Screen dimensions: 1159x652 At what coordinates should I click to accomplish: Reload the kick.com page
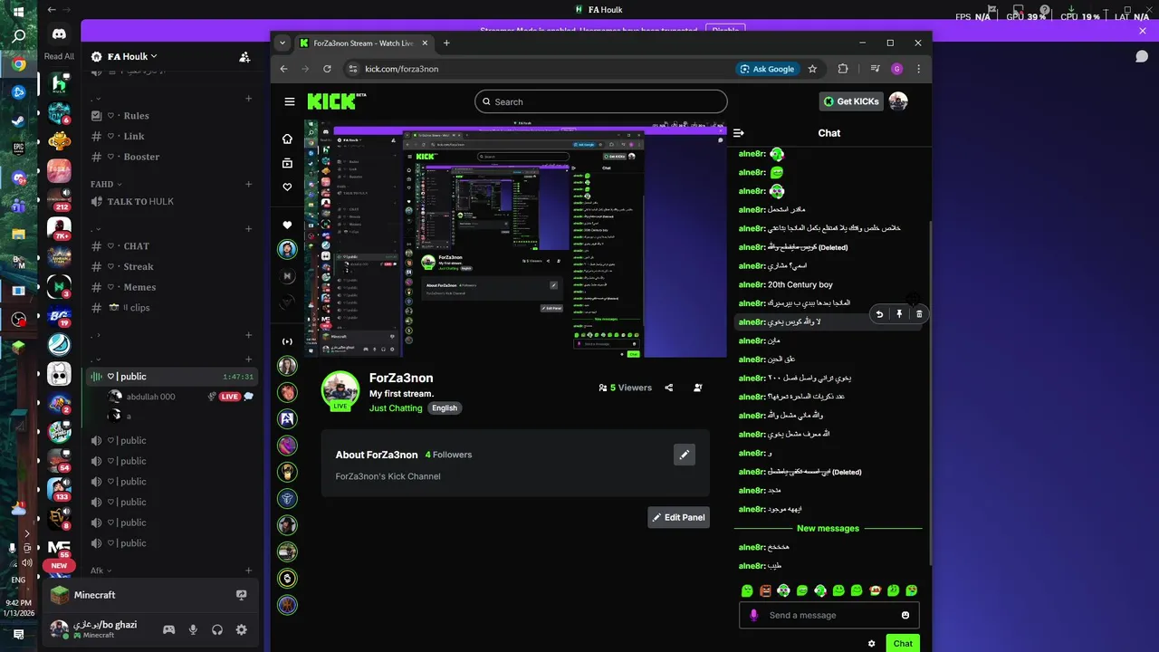tap(327, 69)
